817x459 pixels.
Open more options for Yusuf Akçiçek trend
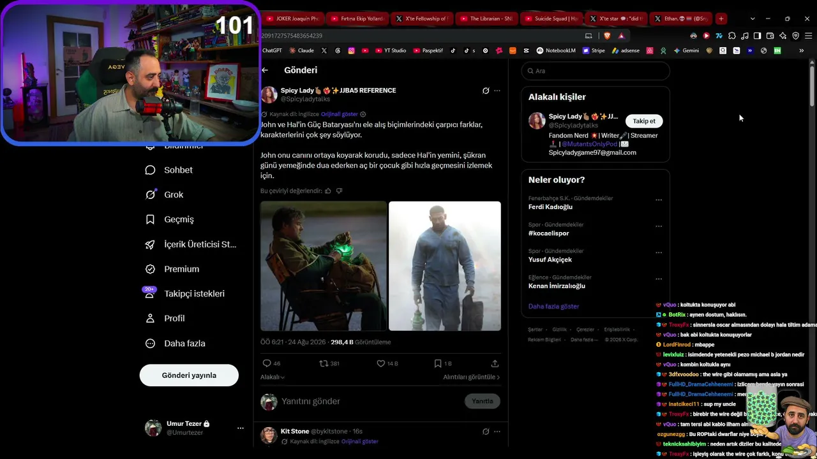click(659, 252)
